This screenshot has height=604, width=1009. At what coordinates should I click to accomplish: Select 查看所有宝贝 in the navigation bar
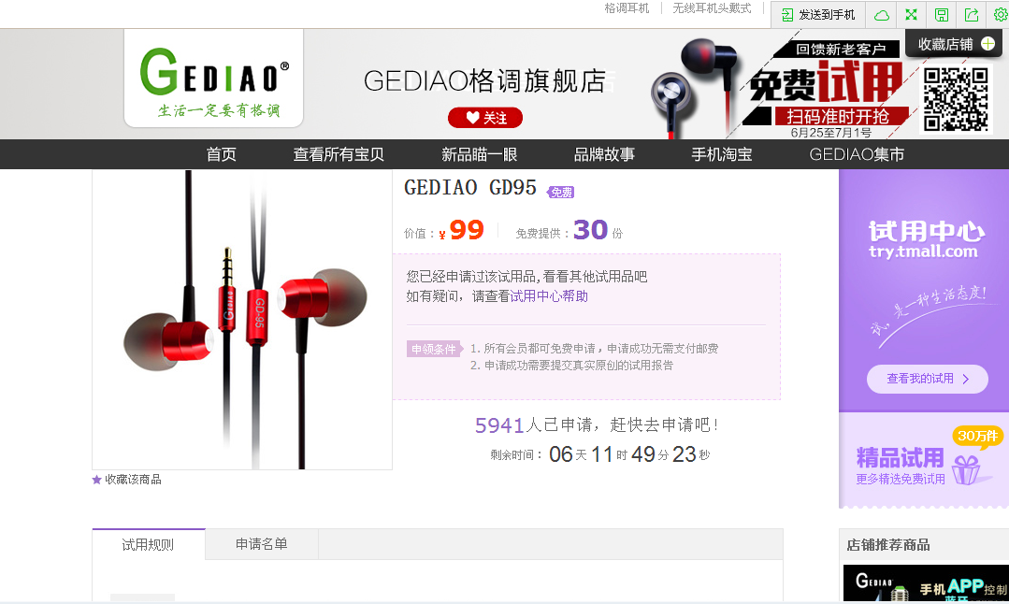click(339, 154)
